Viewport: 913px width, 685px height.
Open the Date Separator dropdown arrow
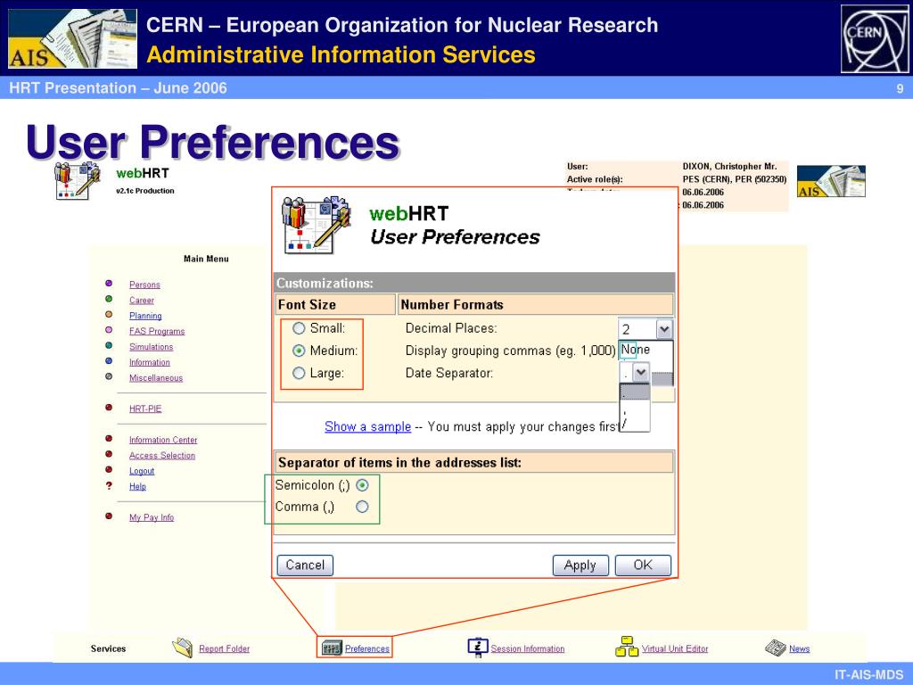(x=640, y=372)
